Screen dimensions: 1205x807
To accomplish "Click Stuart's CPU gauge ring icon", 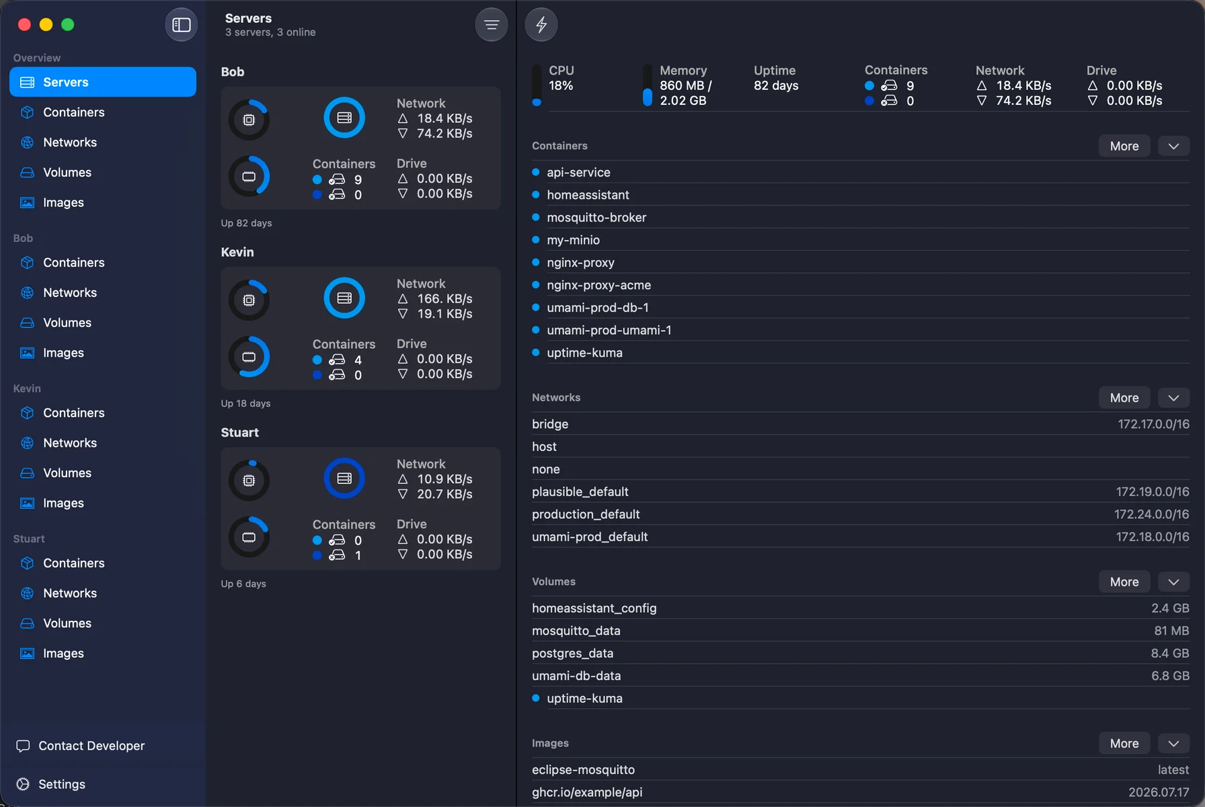I will point(249,480).
